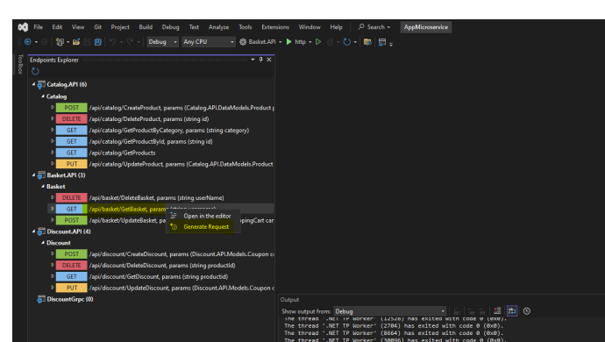Click the clock timestamp icon in Output

pyautogui.click(x=527, y=310)
